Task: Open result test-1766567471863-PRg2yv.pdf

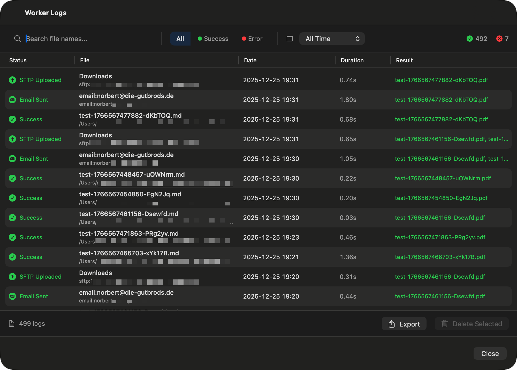Action: click(440, 237)
